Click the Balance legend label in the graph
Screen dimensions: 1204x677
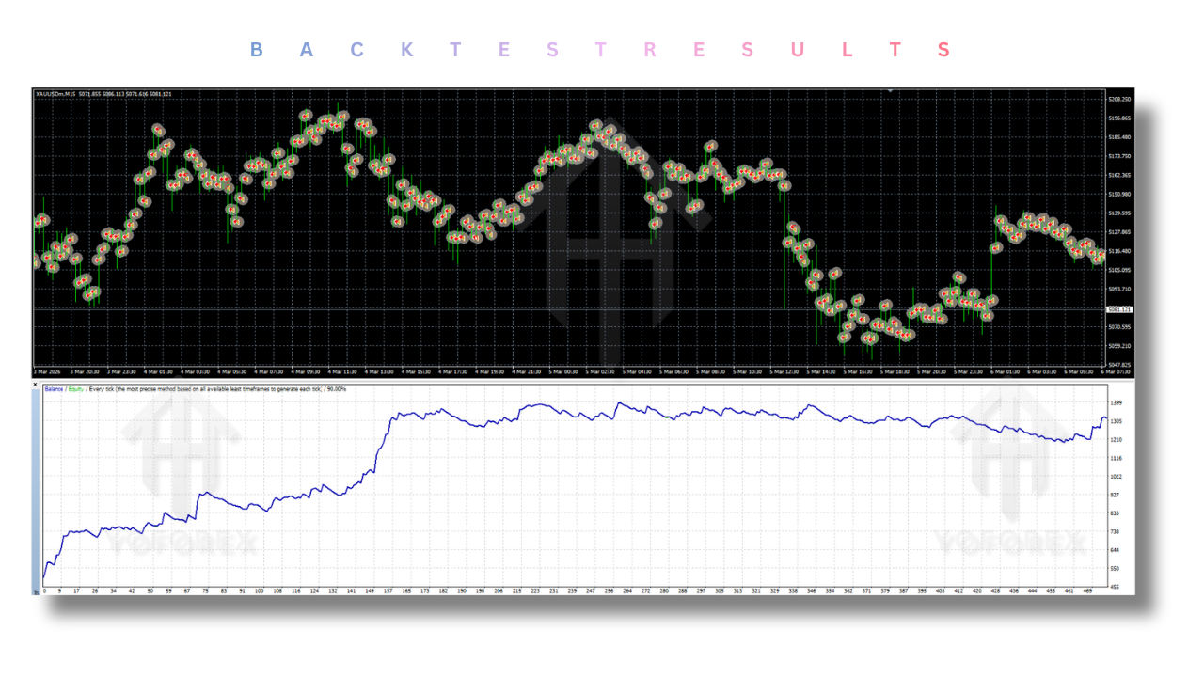(54, 388)
